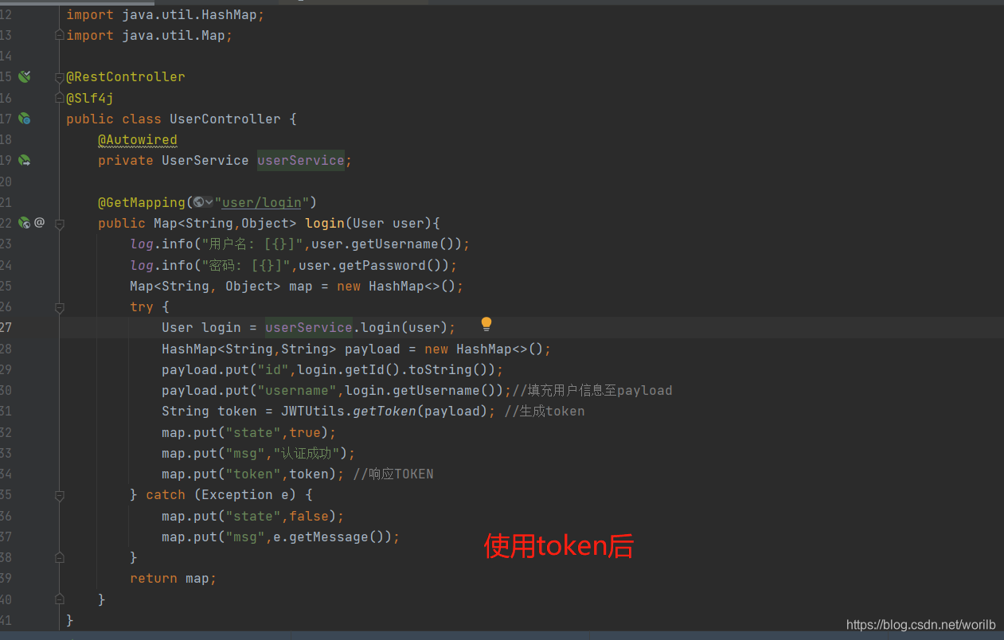
Task: Click the "username" string key
Action: coord(297,390)
